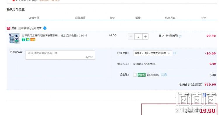Image resolution: width=219 pixels, height=115 pixels.
Task: Click the 普通配送 快递 免邮 shipping text
Action: pos(144,64)
